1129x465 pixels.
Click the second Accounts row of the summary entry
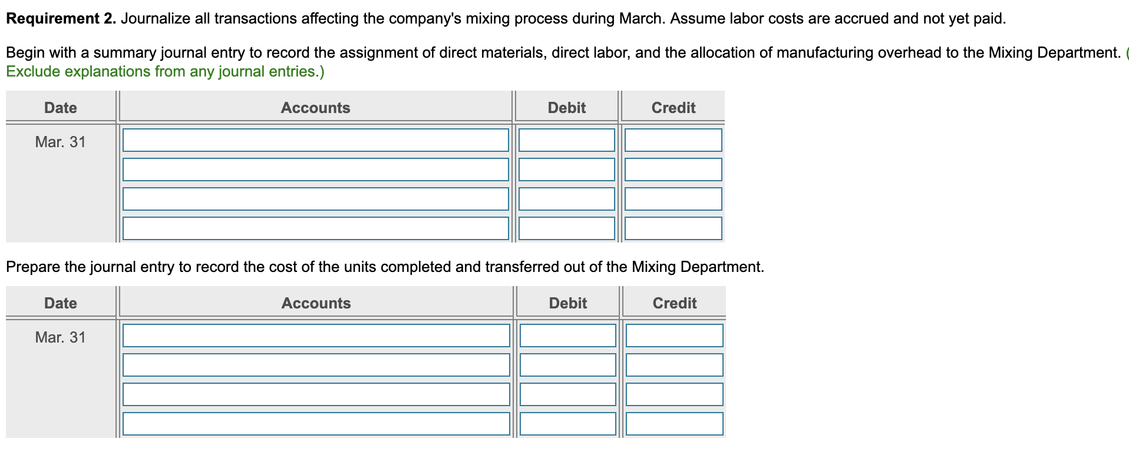315,170
